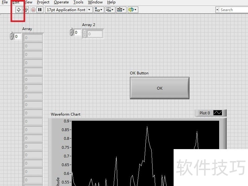Open the Reorder toolbar icon
Viewport: 248px width, 186px height.
pos(131,10)
